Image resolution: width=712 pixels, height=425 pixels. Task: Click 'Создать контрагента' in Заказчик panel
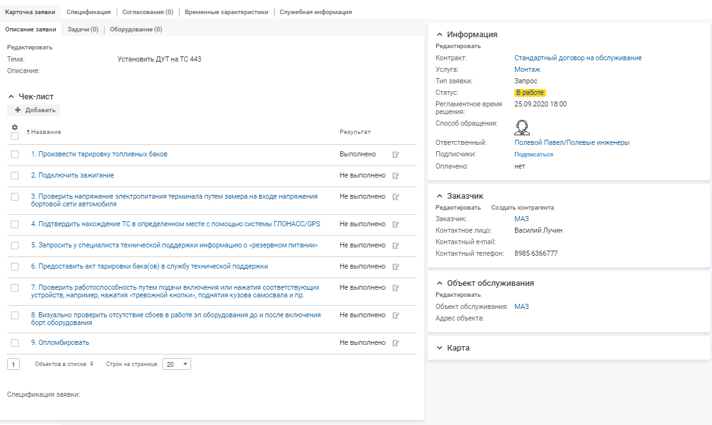pos(522,208)
